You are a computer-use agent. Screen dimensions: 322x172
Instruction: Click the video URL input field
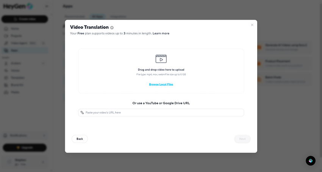tap(164, 112)
